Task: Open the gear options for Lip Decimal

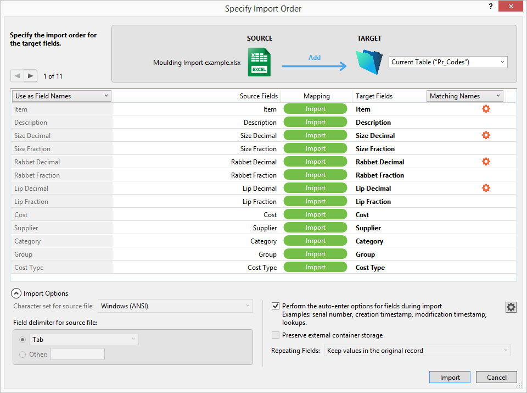Action: pyautogui.click(x=485, y=188)
